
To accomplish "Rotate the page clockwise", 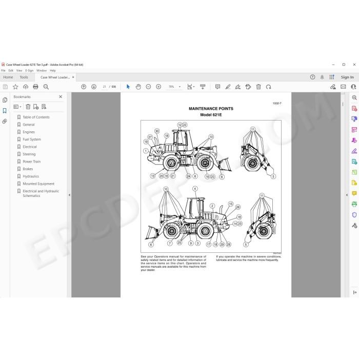I will pyautogui.click(x=269, y=87).
